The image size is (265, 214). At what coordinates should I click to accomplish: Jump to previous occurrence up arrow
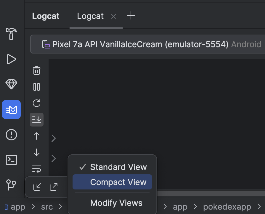pos(37,136)
